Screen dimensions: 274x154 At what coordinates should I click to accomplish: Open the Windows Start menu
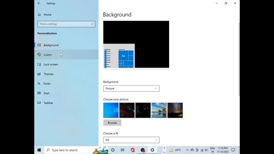[x=39, y=150]
